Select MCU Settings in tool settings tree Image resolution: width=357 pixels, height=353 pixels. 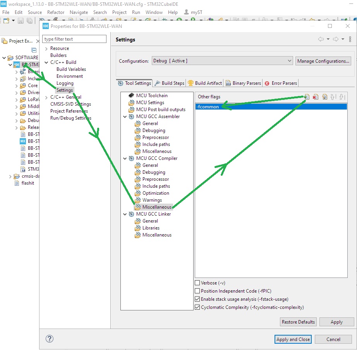150,103
